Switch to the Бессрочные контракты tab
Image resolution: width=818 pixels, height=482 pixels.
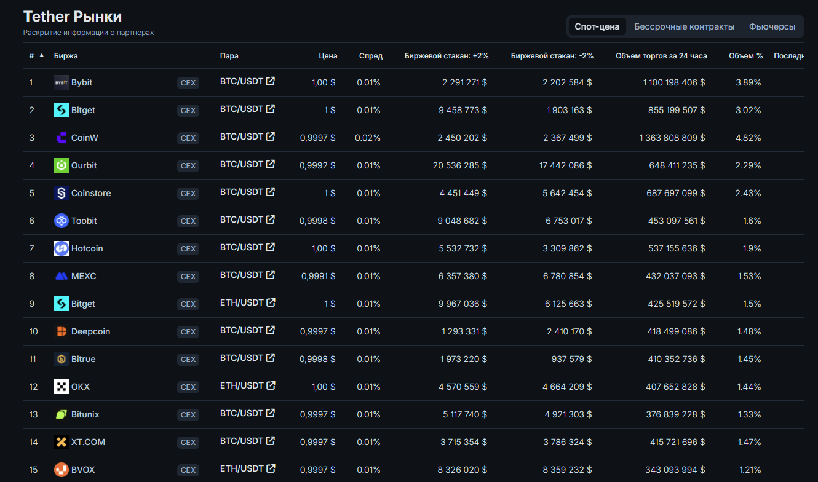coord(685,26)
